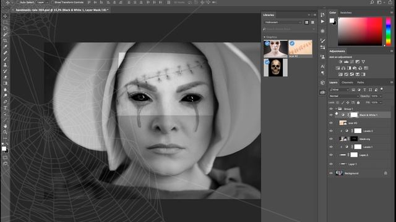Select the Move tool in toolbar
The height and width of the screenshot is (222, 396).
5,16
